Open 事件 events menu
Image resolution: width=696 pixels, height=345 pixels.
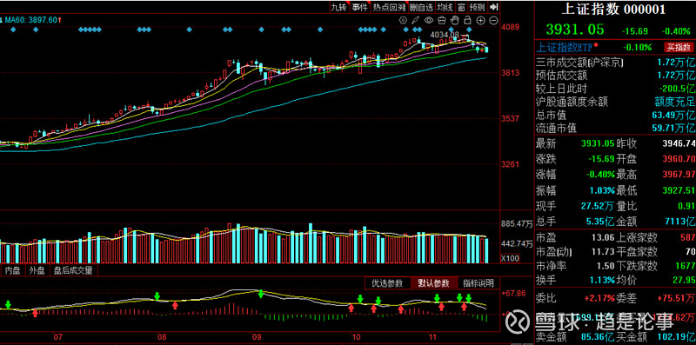tap(359, 7)
